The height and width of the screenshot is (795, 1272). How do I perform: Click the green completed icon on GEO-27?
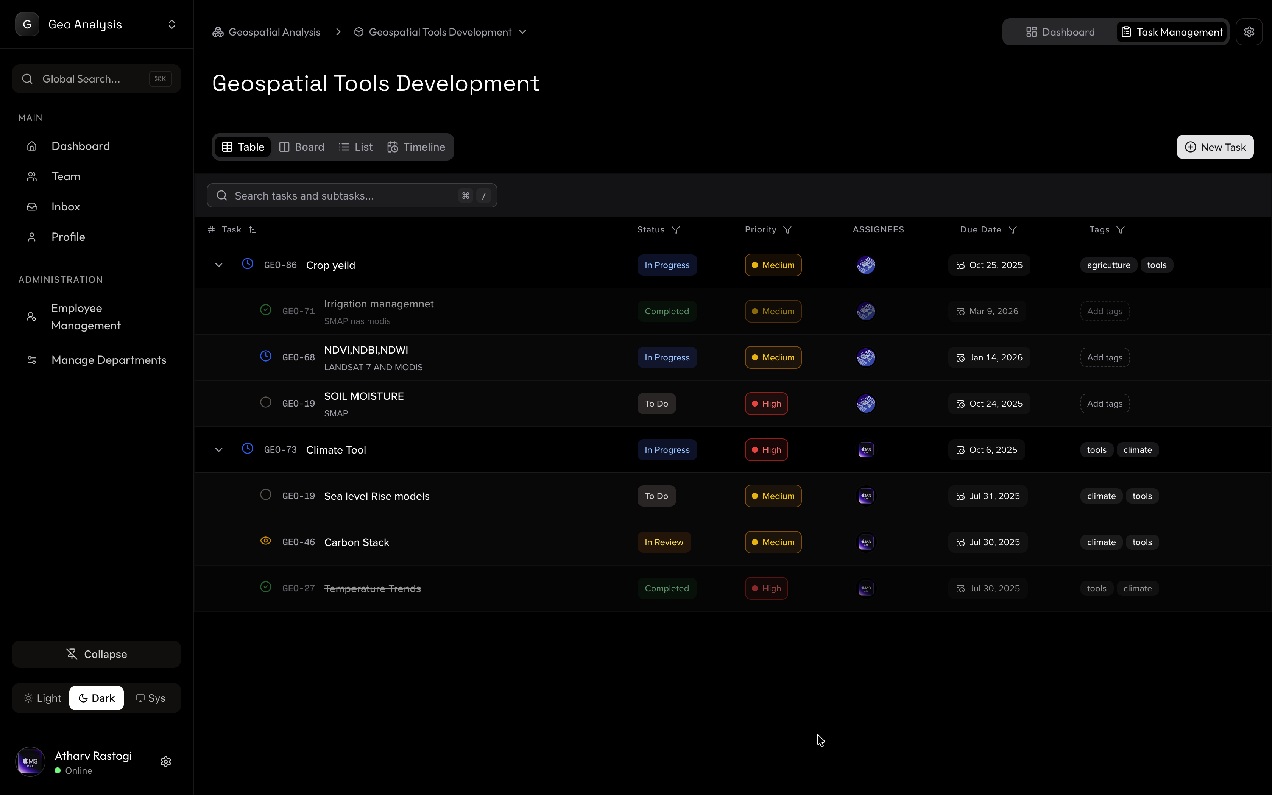click(x=265, y=587)
